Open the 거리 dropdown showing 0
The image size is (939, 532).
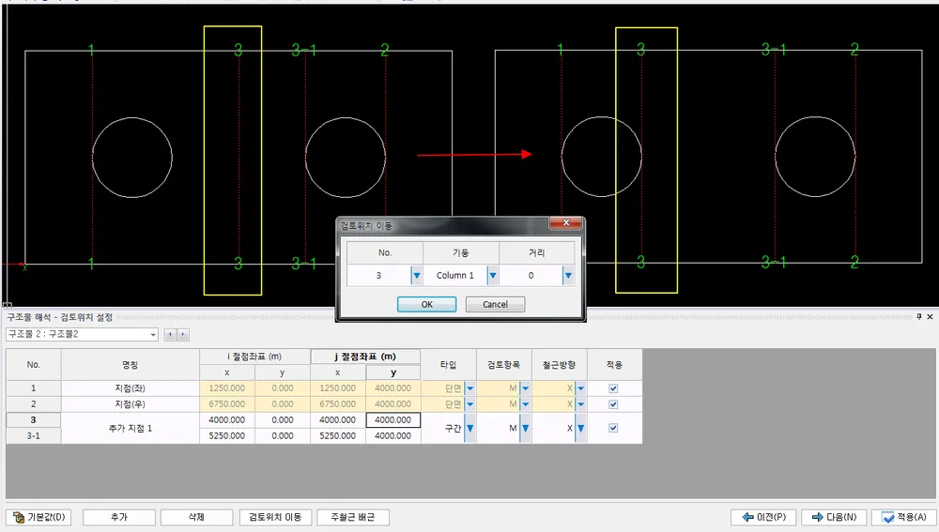point(568,275)
